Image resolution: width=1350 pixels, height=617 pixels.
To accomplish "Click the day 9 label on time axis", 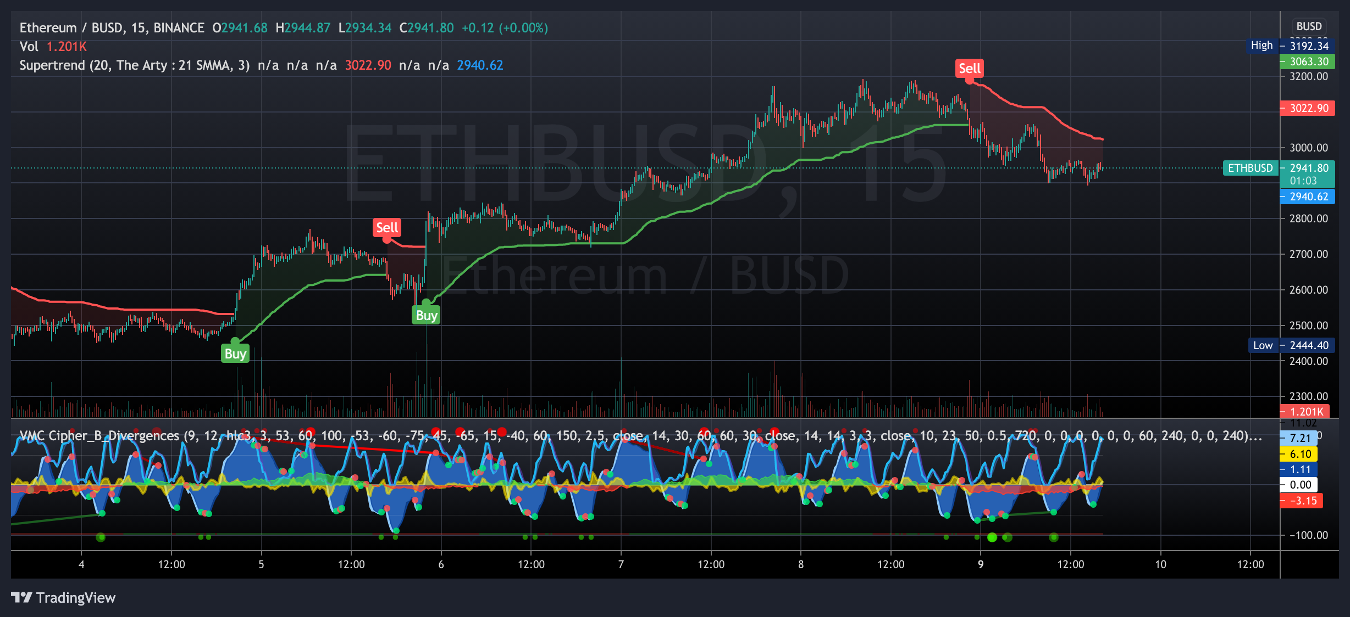I will (981, 564).
